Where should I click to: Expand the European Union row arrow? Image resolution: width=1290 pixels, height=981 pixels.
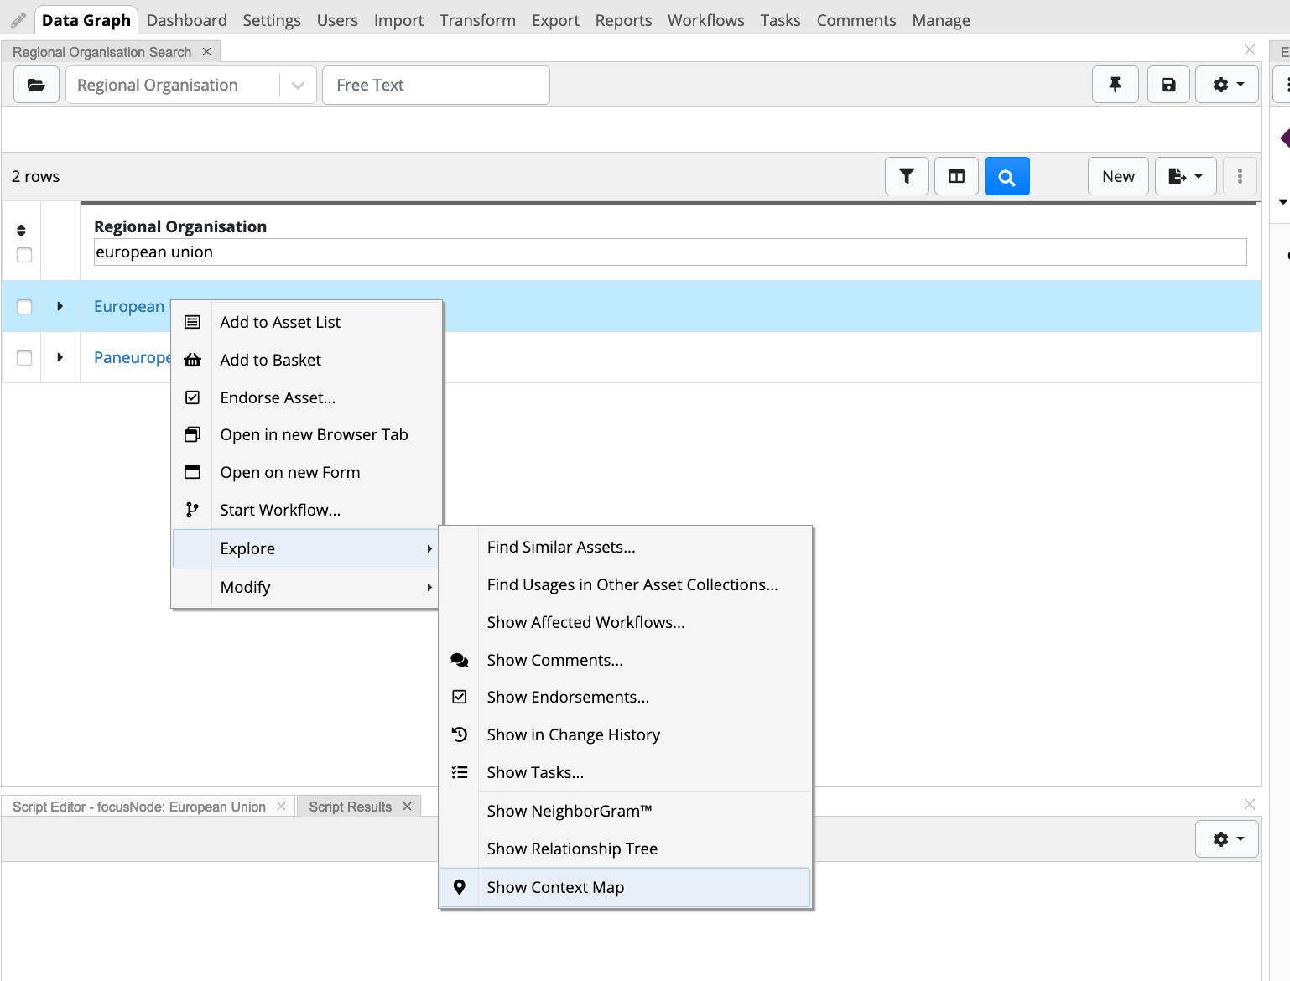(x=60, y=307)
